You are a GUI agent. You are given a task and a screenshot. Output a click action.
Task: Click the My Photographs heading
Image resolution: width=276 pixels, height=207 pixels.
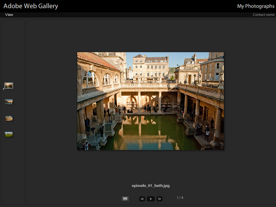pos(256,6)
